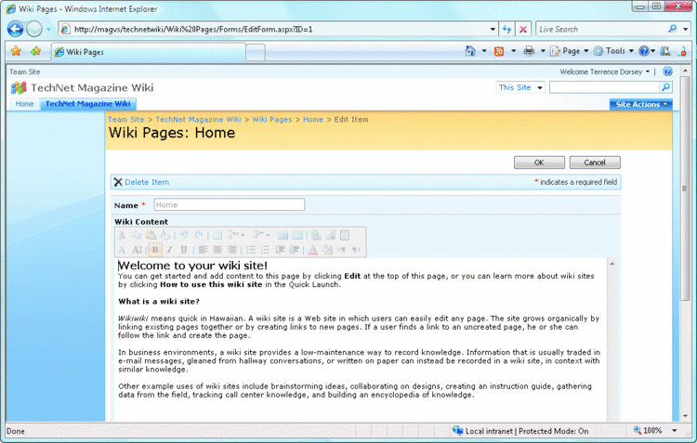The height and width of the screenshot is (443, 697).
Task: Open the font face tool
Action: coord(122,250)
